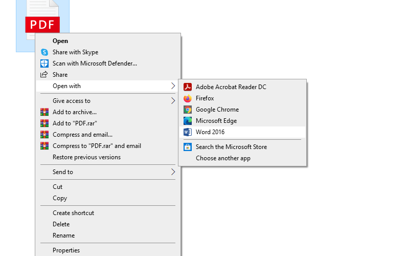The image size is (407, 256).
Task: Expand the Send to submenu arrow
Action: click(173, 172)
